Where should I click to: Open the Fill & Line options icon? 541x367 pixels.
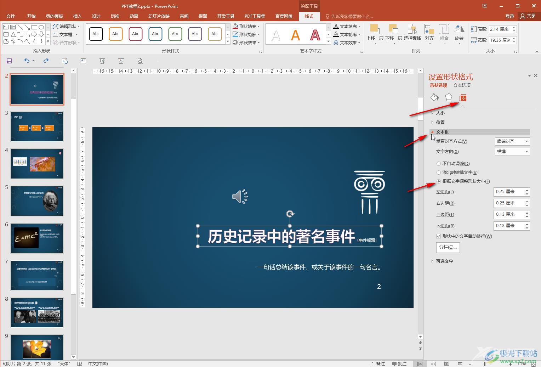[434, 97]
